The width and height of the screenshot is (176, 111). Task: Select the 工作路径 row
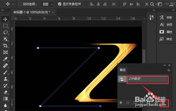[x=145, y=79]
